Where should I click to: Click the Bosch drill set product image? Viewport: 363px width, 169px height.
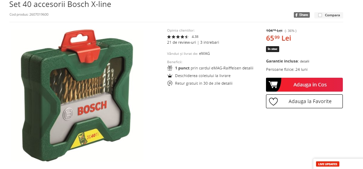point(77,95)
